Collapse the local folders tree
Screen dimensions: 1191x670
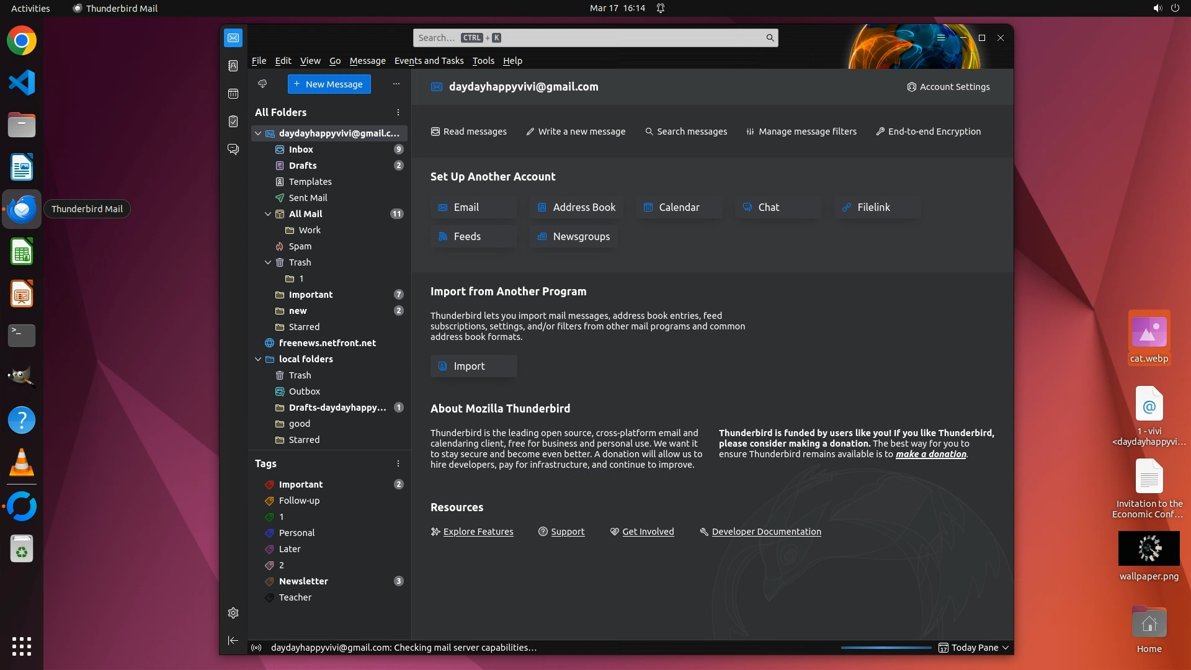pos(258,359)
